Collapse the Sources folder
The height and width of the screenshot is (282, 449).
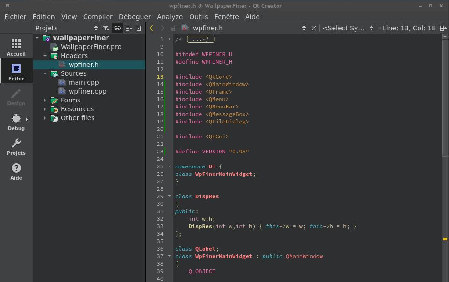[45, 73]
